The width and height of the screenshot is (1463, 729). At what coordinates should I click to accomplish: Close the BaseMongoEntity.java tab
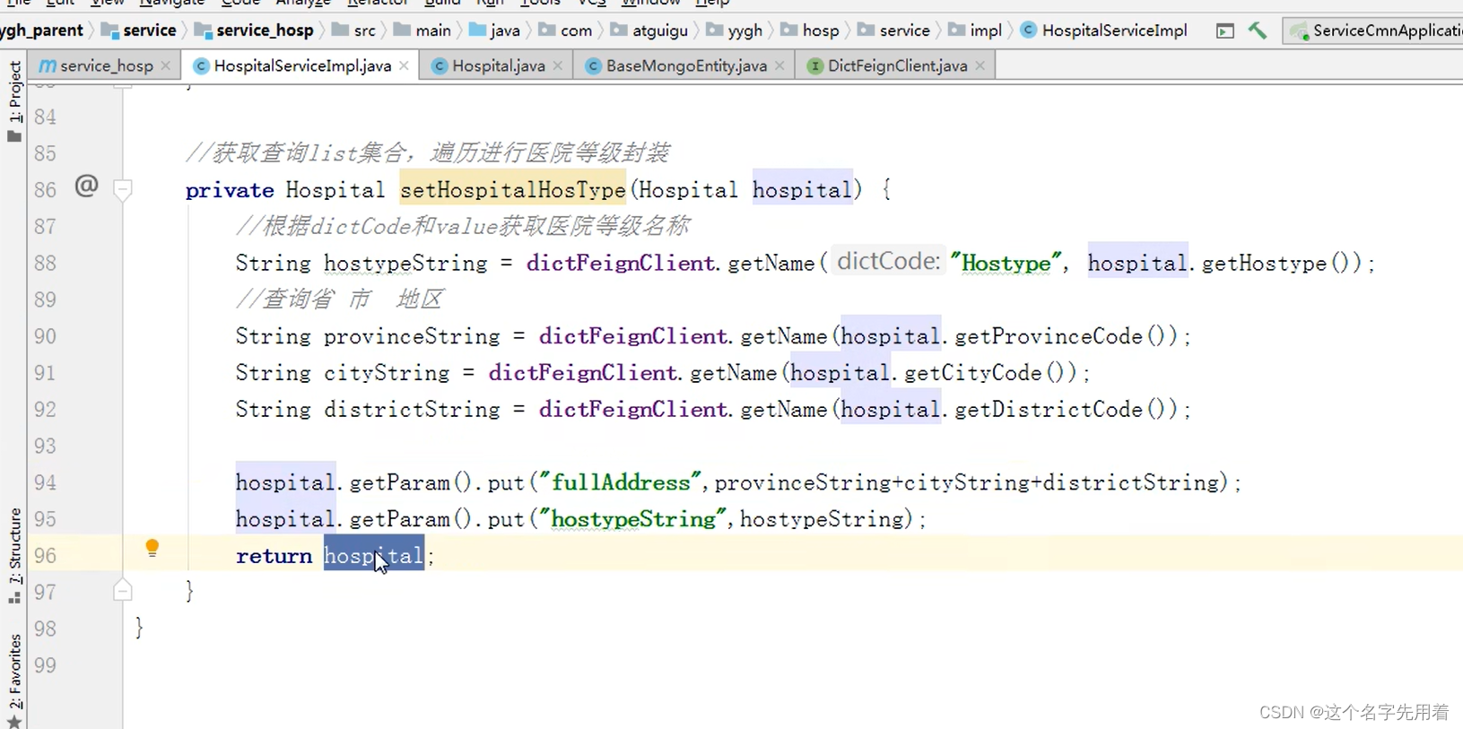pyautogui.click(x=779, y=65)
